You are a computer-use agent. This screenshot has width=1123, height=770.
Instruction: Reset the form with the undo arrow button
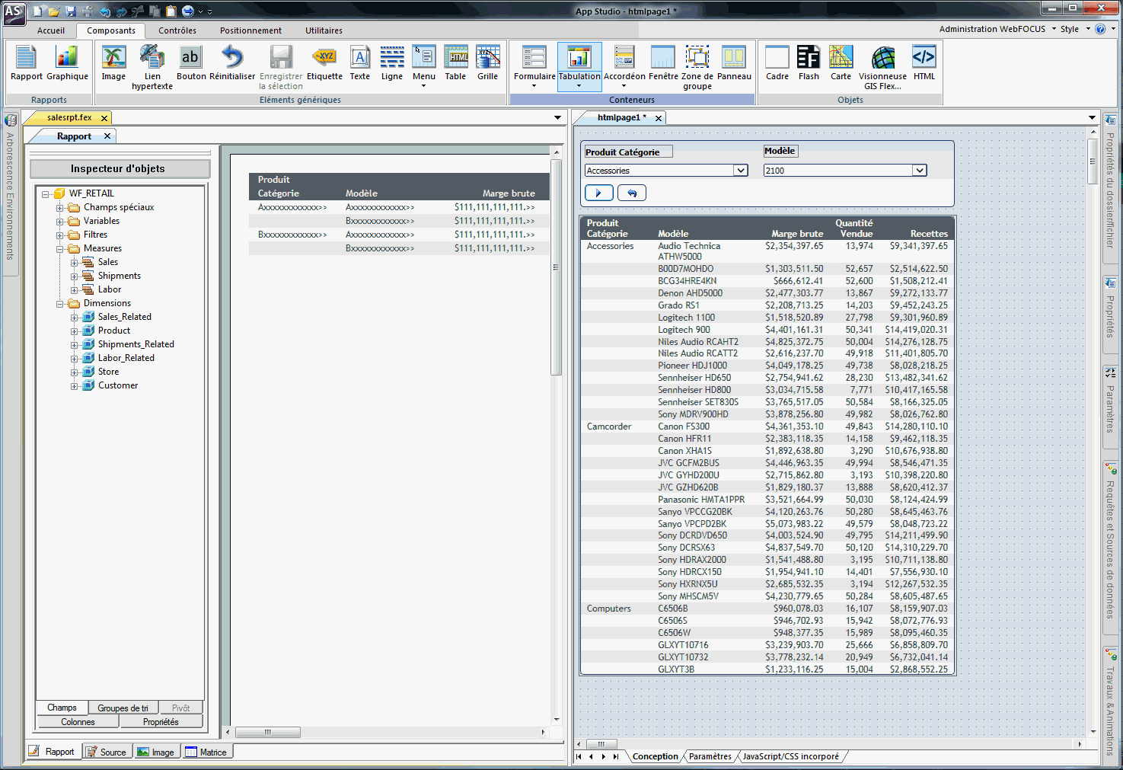point(632,193)
